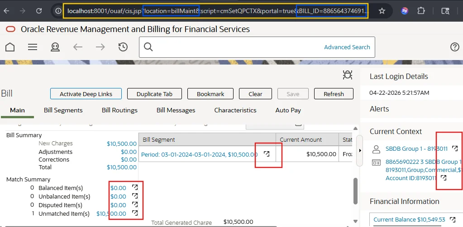
Task: Open the Advanced Search link
Action: point(347,47)
